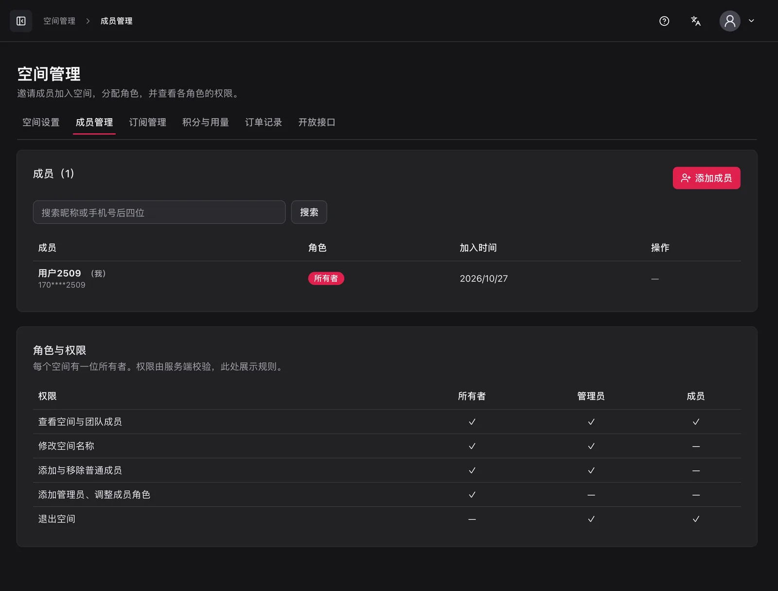Screen dimensions: 778x591
Task: Click the 成员管理 breadcrumb text
Action: [116, 21]
